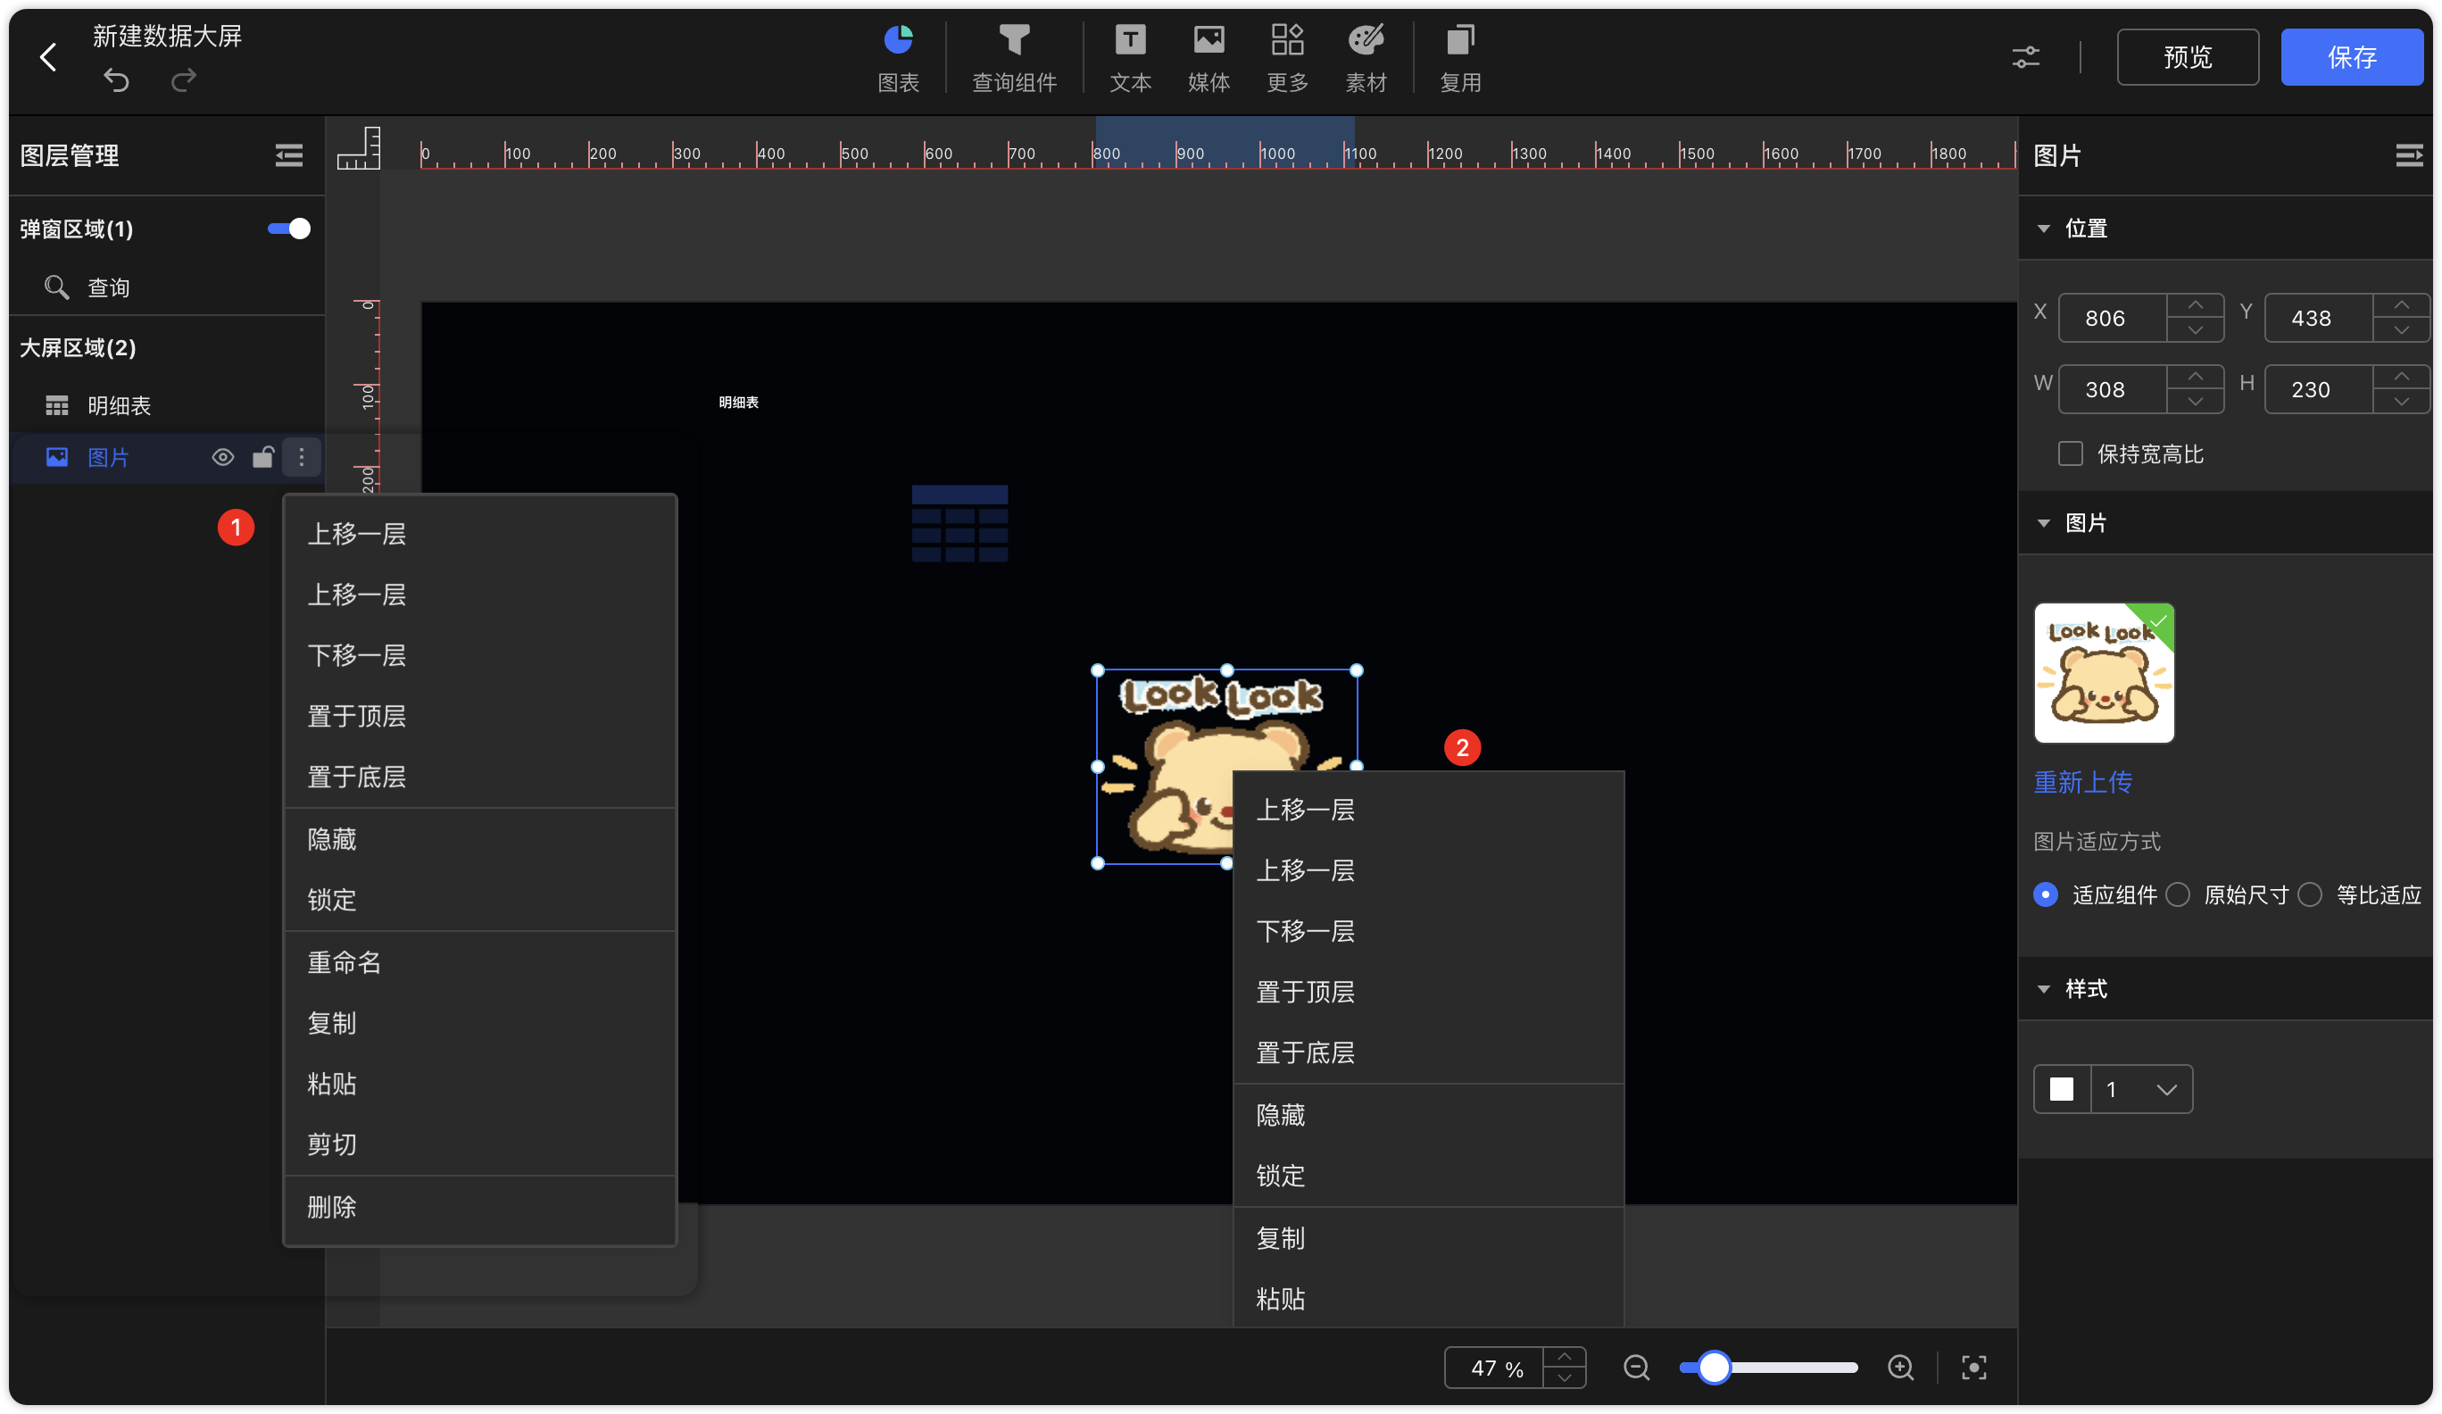Click the X position input field
The image size is (2442, 1414).
tap(2113, 318)
